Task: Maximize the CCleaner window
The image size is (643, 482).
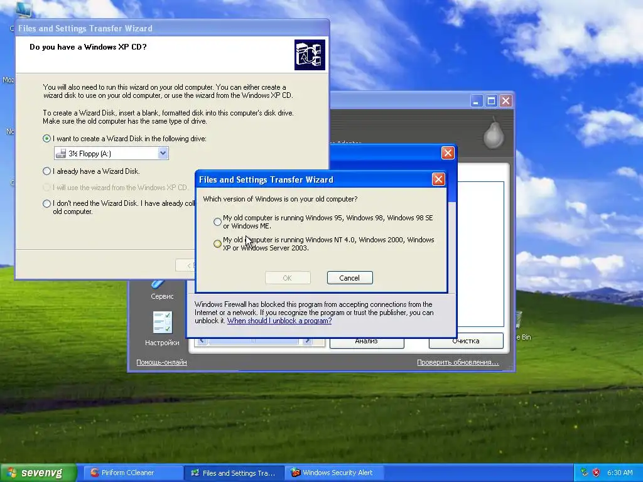Action: coord(491,101)
